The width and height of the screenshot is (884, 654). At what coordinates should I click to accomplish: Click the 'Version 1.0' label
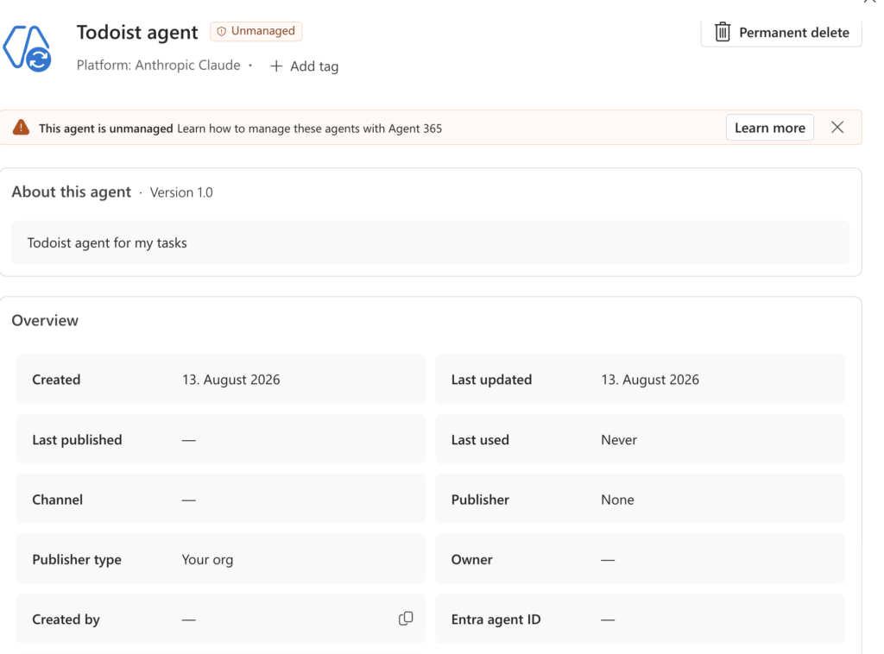point(181,192)
